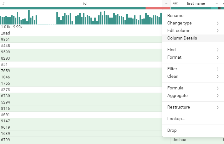The width and height of the screenshot is (224, 144).
Task: Select Rename from the context menu
Action: (x=175, y=15)
